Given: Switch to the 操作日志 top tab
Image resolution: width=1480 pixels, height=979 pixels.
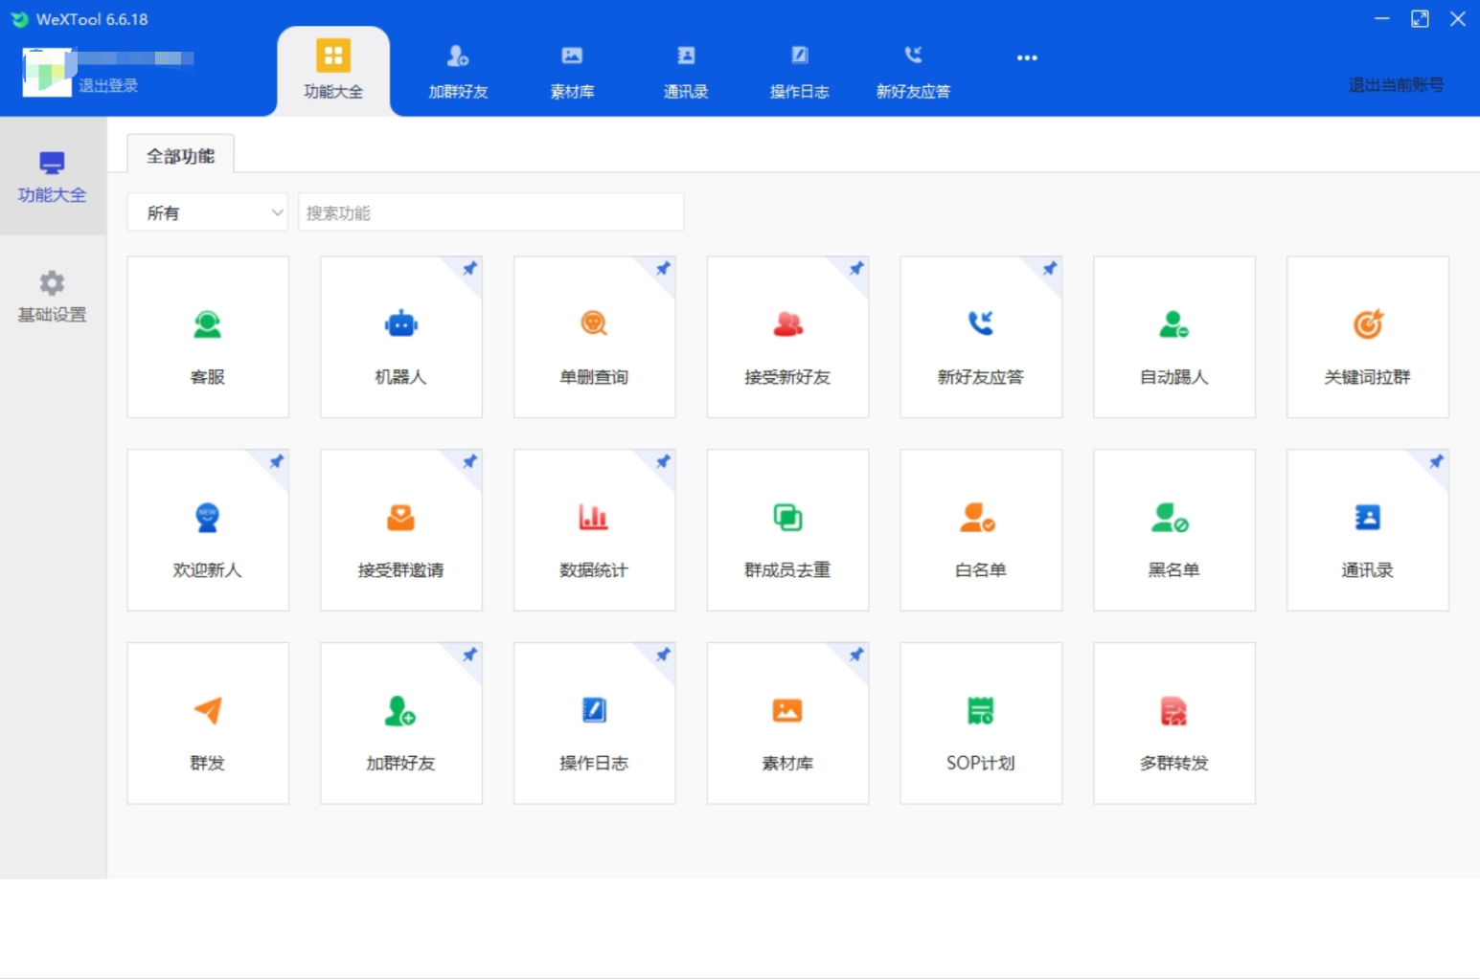Looking at the screenshot, I should 799,72.
